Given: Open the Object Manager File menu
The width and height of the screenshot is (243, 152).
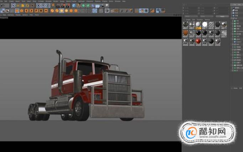Looking at the screenshot, I should coord(235,5).
